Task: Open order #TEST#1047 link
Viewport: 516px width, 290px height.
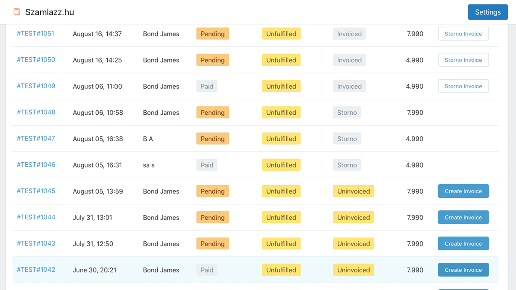Action: pos(36,139)
